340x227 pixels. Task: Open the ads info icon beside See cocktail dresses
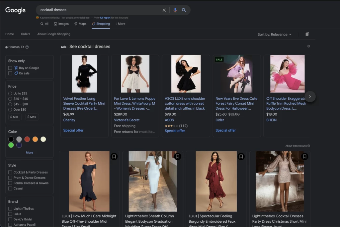[308, 46]
